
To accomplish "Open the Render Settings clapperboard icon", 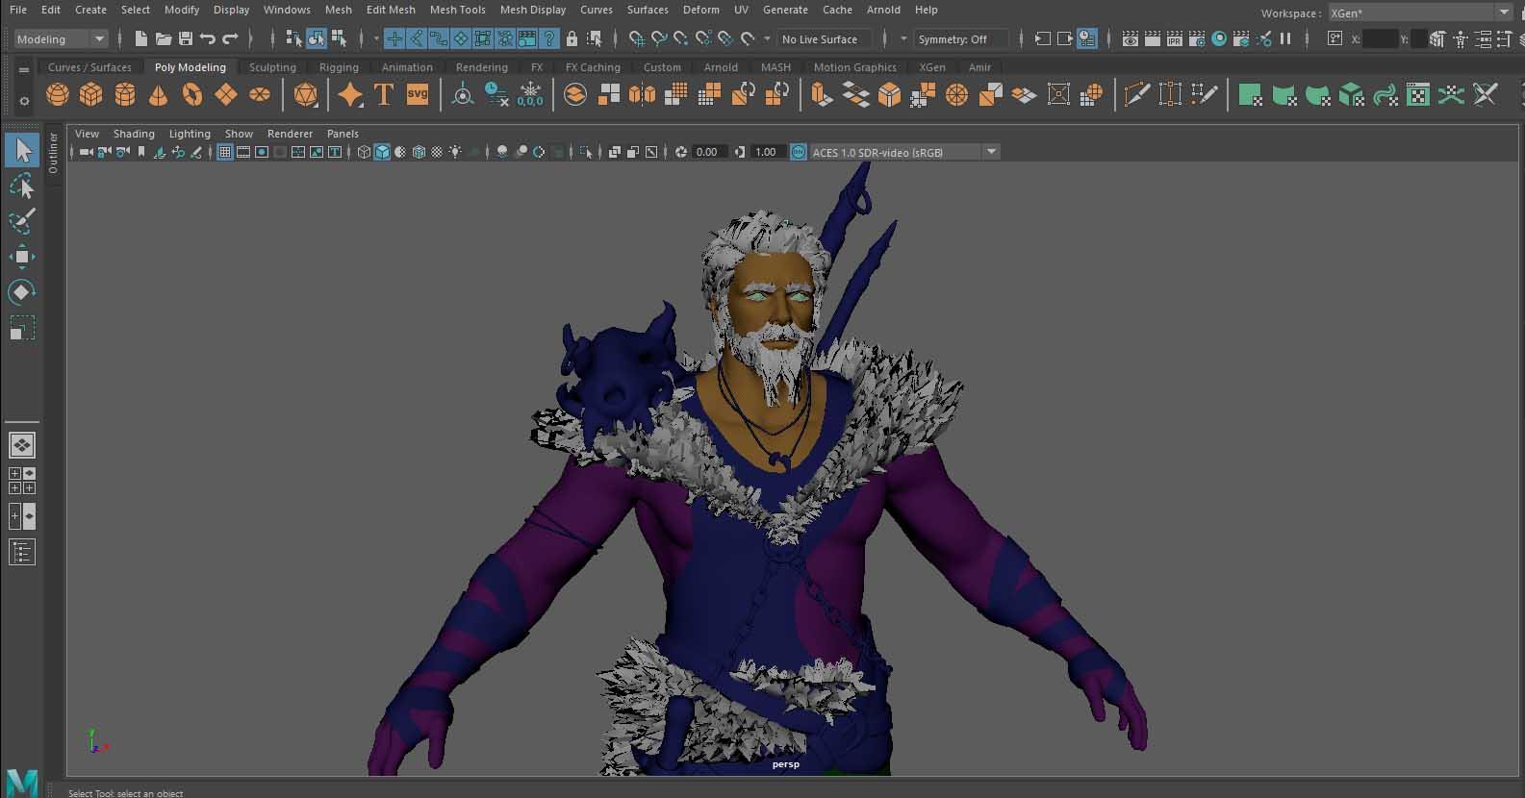I will tap(1197, 38).
